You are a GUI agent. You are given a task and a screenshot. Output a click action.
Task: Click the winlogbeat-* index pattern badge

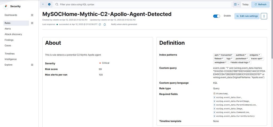220,62
